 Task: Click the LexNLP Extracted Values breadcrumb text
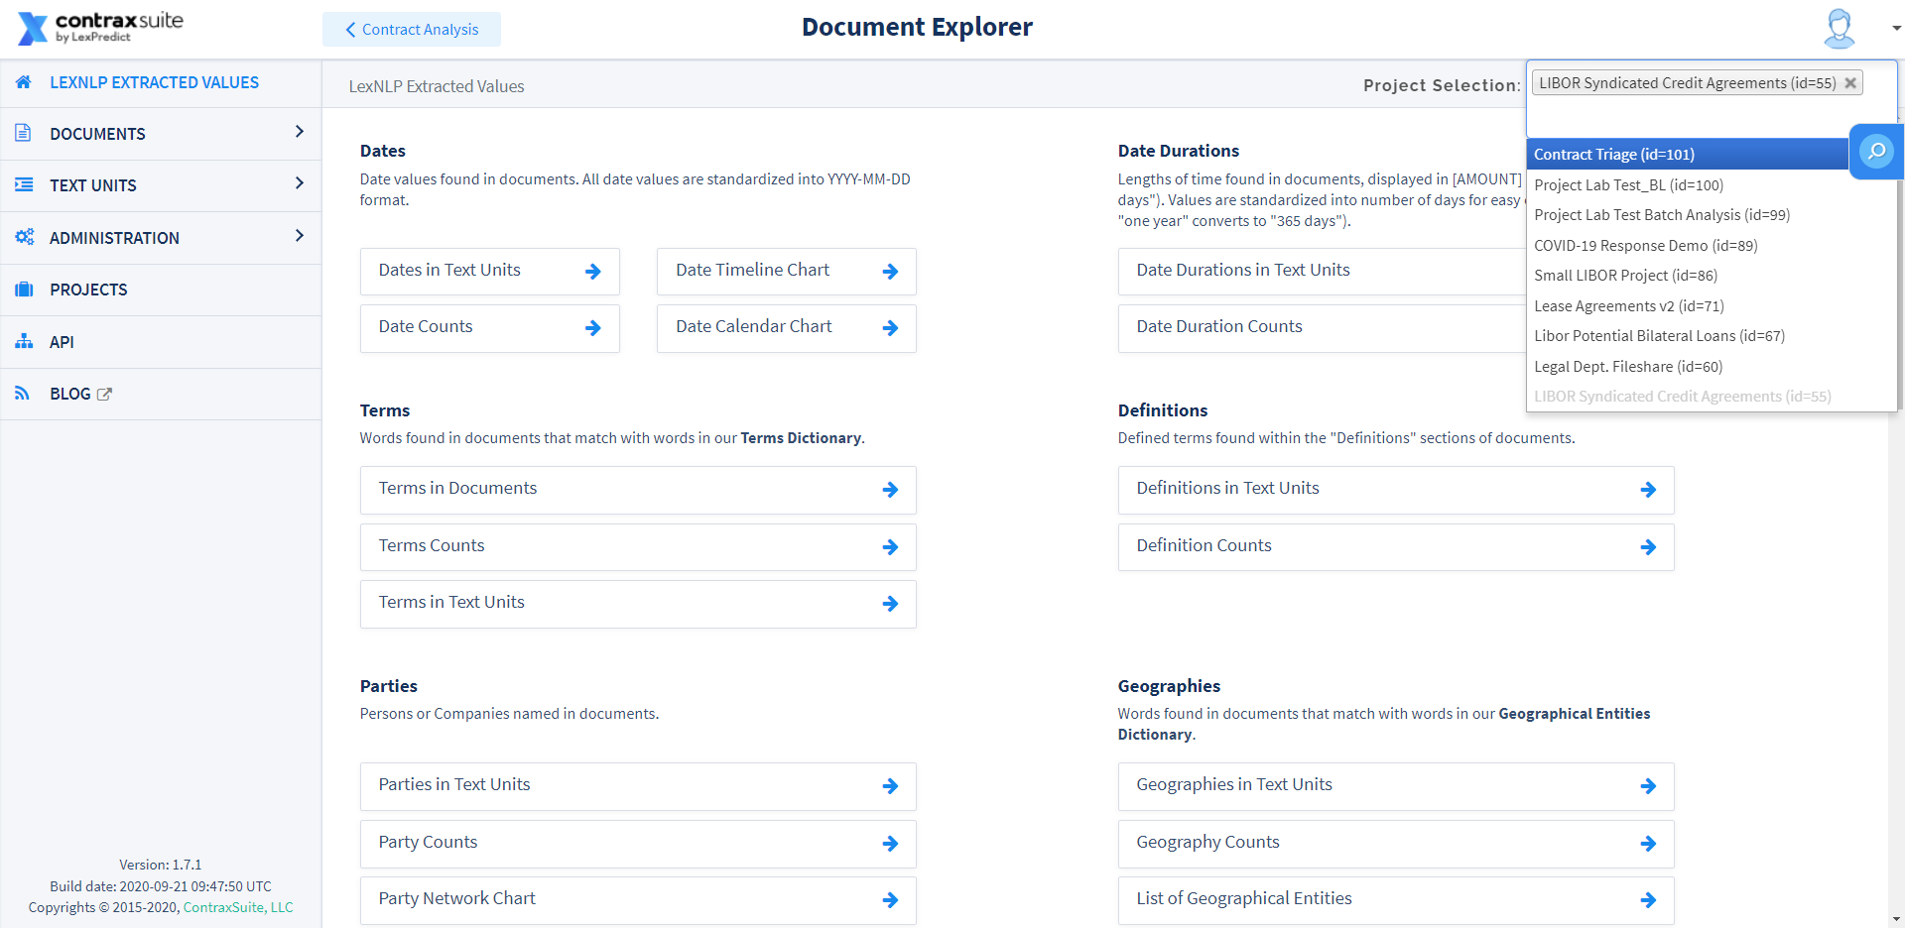(437, 86)
